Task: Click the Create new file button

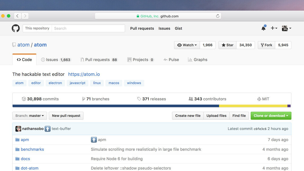Action: [x=187, y=116]
